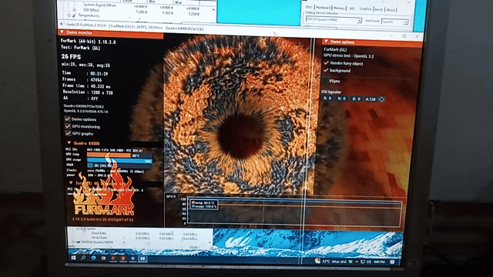Switch to Graphics tab in CPU-Z
The image size is (493, 277).
click(365, 9)
